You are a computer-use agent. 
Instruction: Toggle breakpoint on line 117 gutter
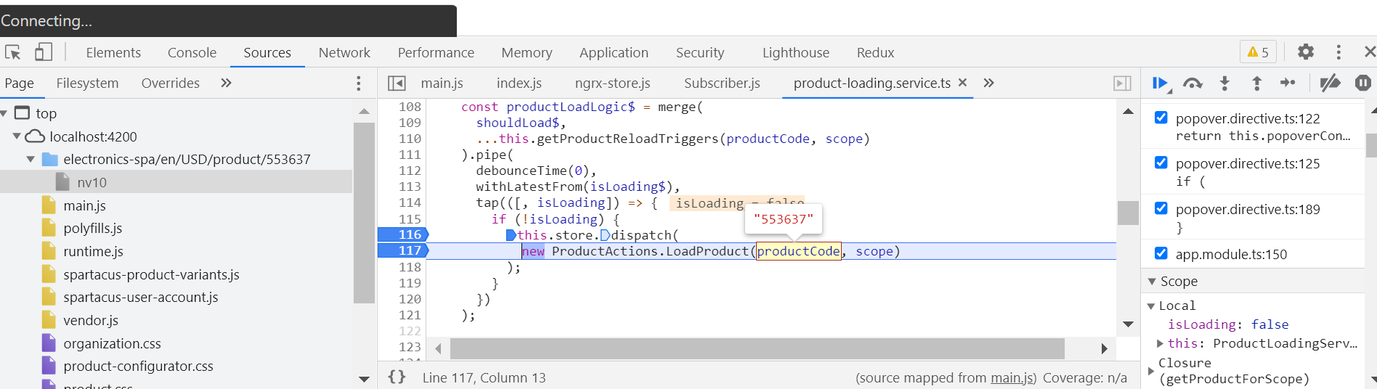tap(404, 250)
